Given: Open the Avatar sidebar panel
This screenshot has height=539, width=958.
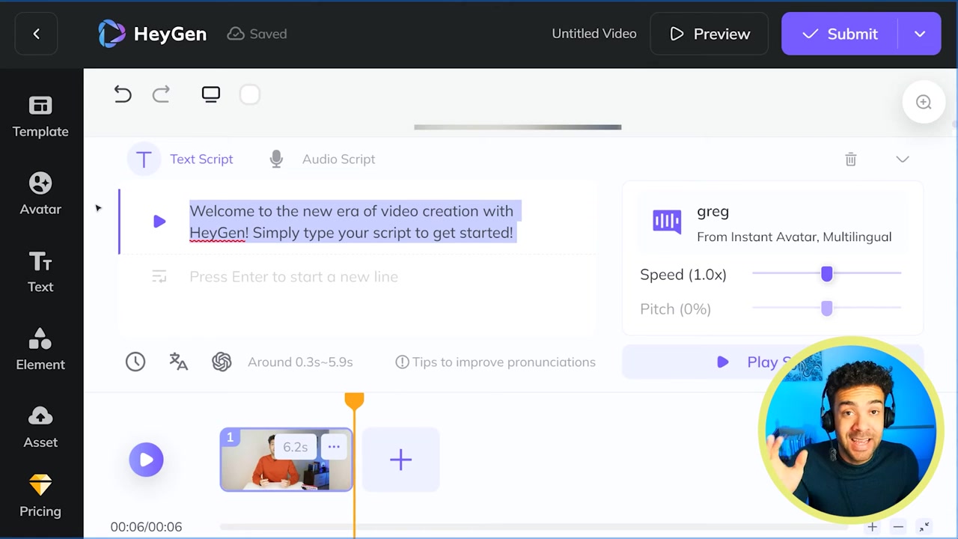Looking at the screenshot, I should tap(40, 194).
